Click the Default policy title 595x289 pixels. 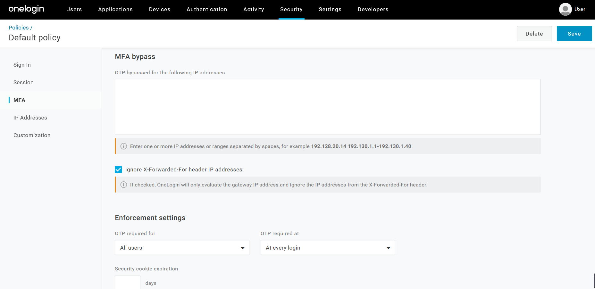35,38
